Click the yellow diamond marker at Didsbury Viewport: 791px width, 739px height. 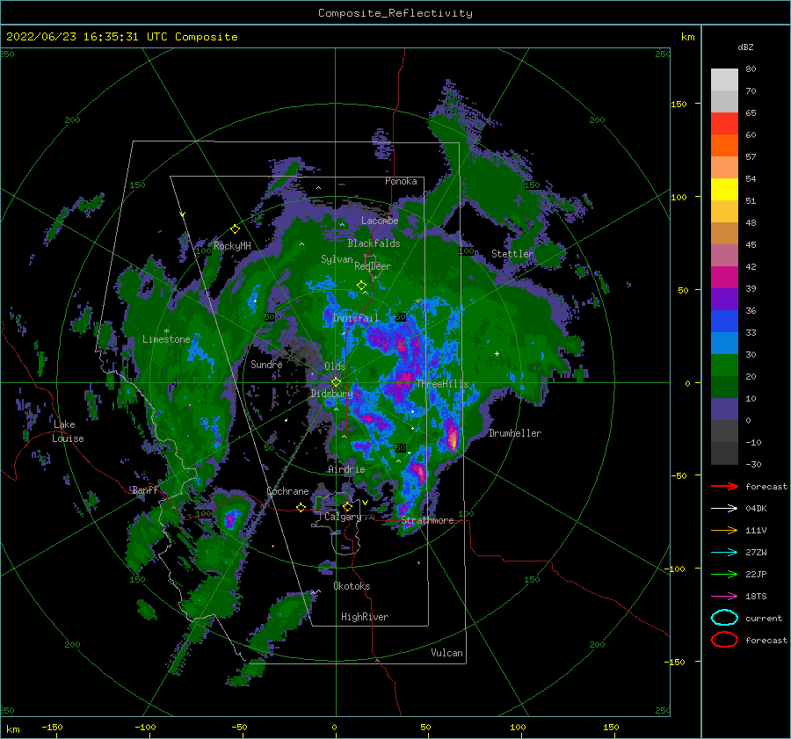[x=336, y=382]
